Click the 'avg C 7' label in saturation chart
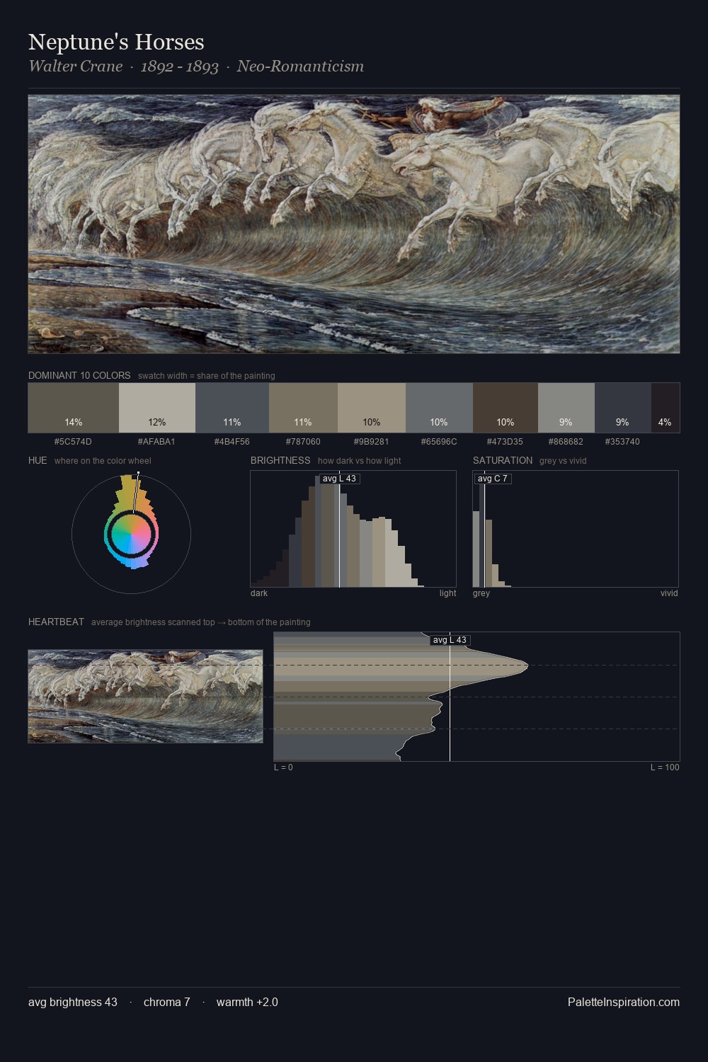The height and width of the screenshot is (1062, 708). [493, 479]
